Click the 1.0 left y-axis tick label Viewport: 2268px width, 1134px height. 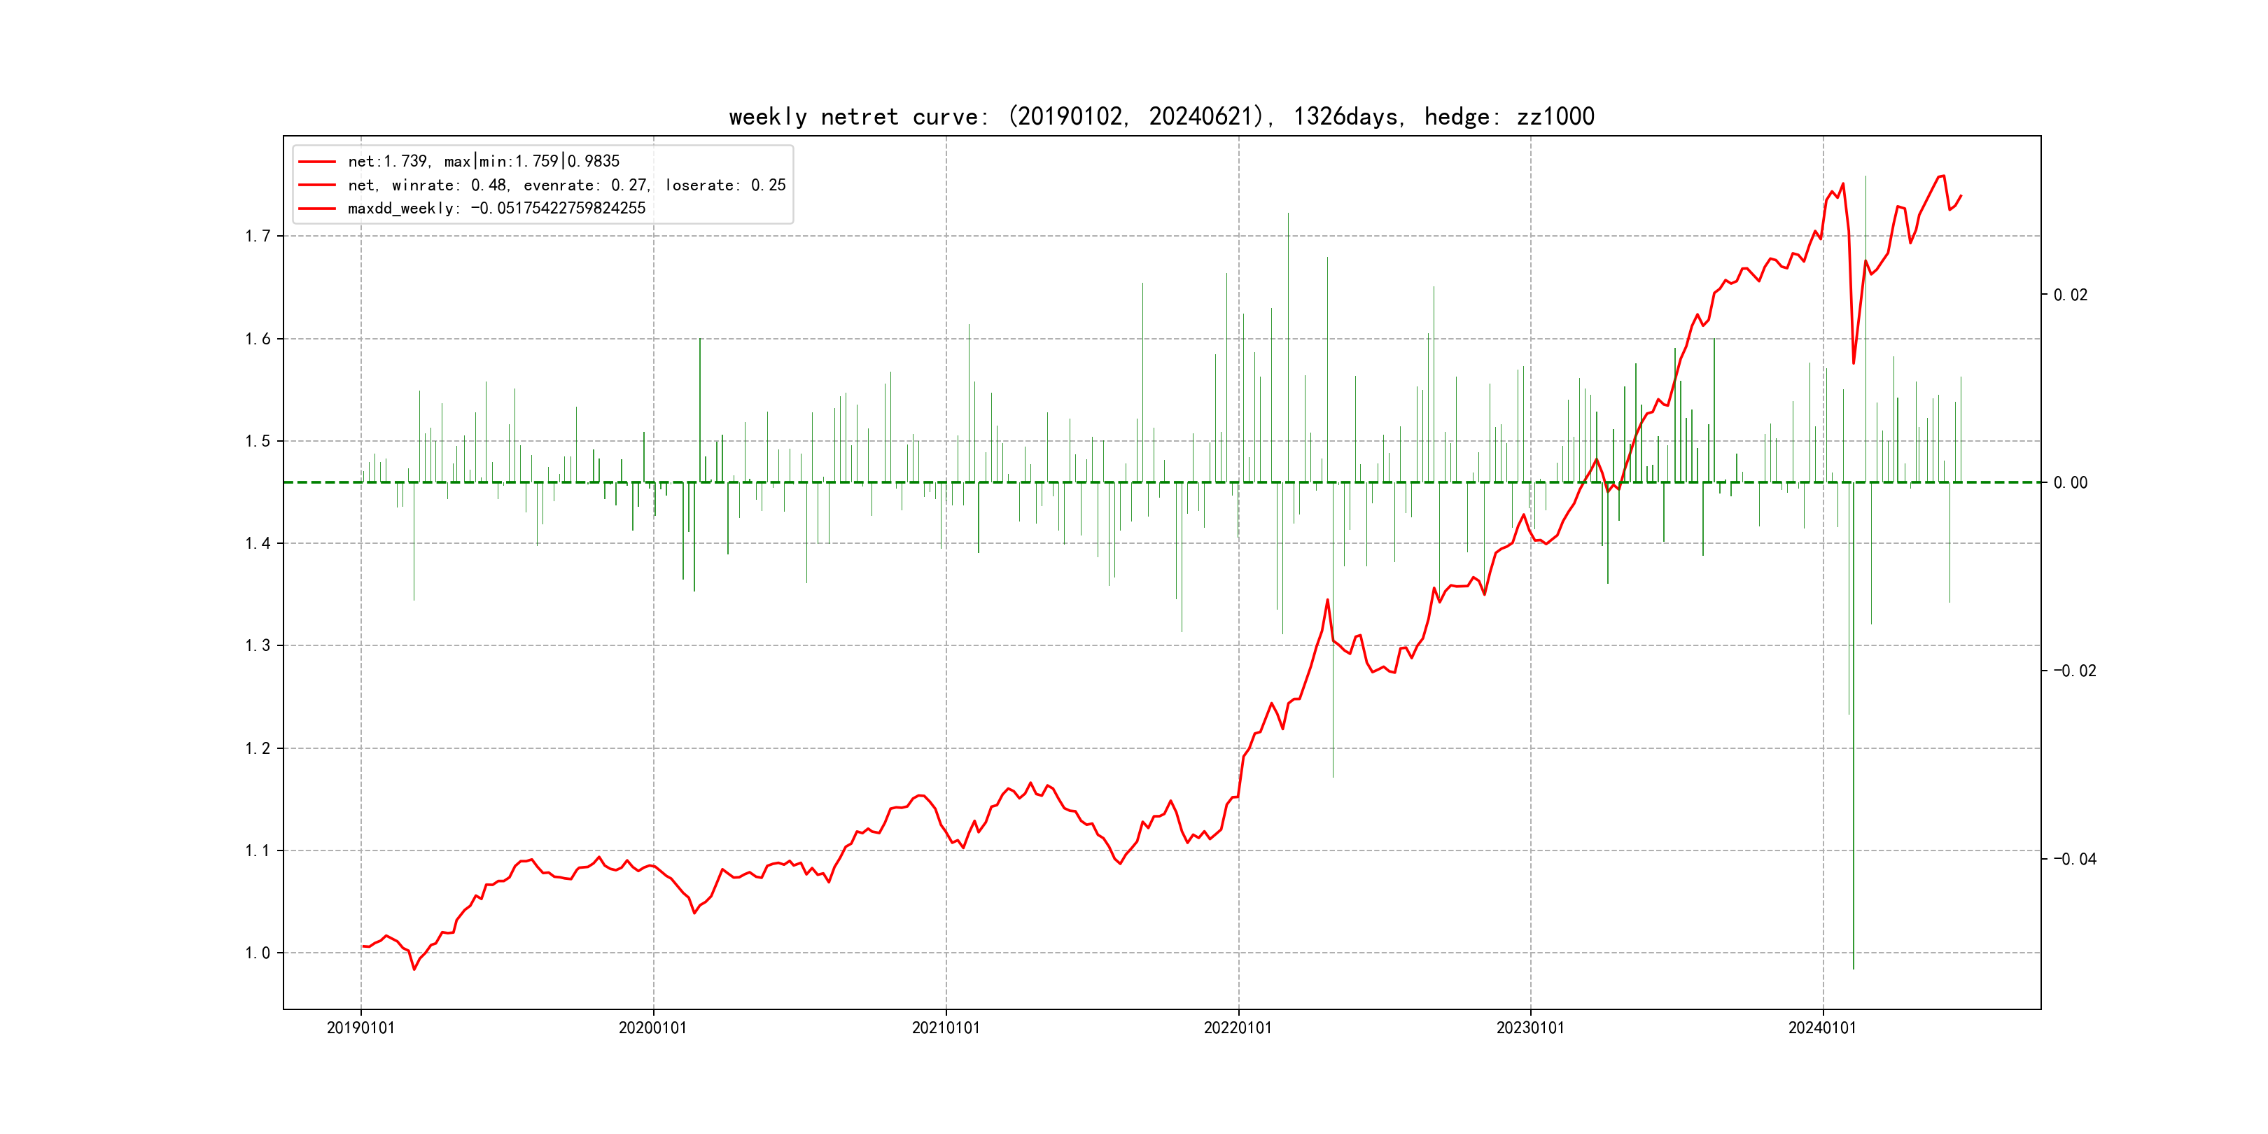[257, 953]
